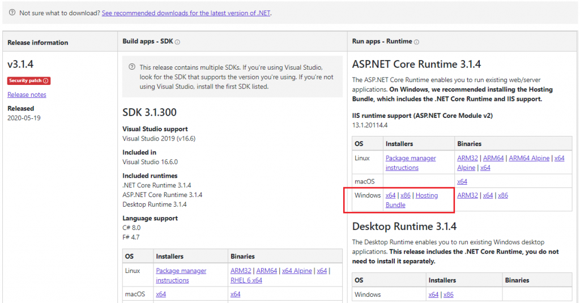Click 'Desktop Runtime 3.1.4' in included runtimes list
Image resolution: width=580 pixels, height=303 pixels.
[x=155, y=204]
